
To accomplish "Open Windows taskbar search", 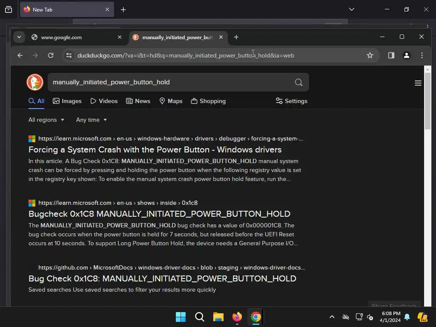I will click(x=200, y=317).
